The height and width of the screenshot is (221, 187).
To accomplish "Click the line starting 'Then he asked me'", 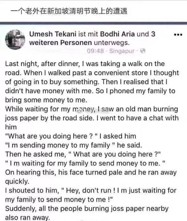I will coord(83,154).
